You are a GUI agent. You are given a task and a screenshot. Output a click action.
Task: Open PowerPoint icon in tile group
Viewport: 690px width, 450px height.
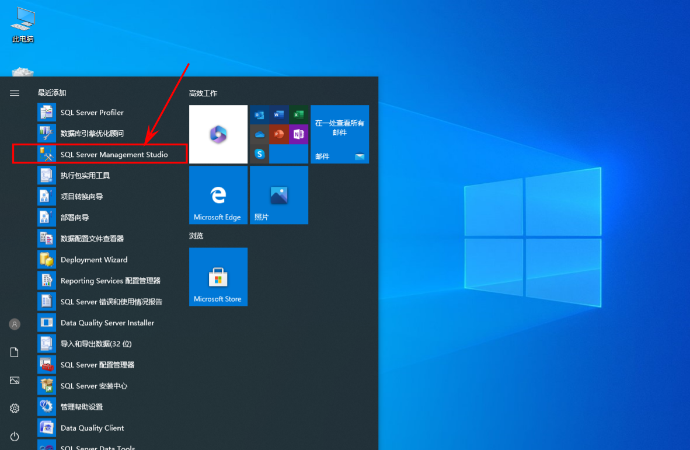click(279, 134)
